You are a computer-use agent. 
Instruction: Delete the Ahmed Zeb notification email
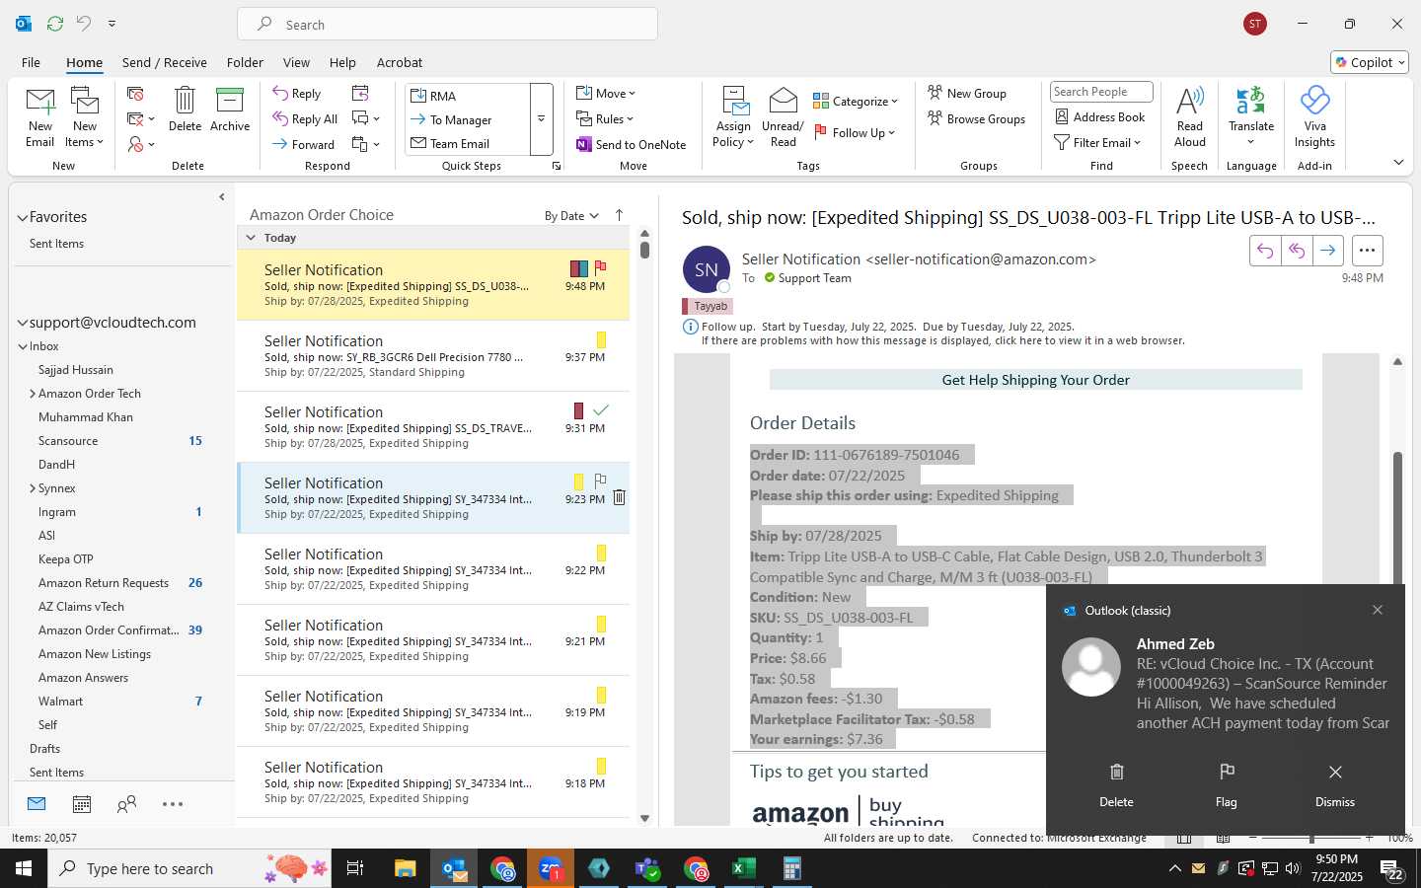[x=1116, y=784]
